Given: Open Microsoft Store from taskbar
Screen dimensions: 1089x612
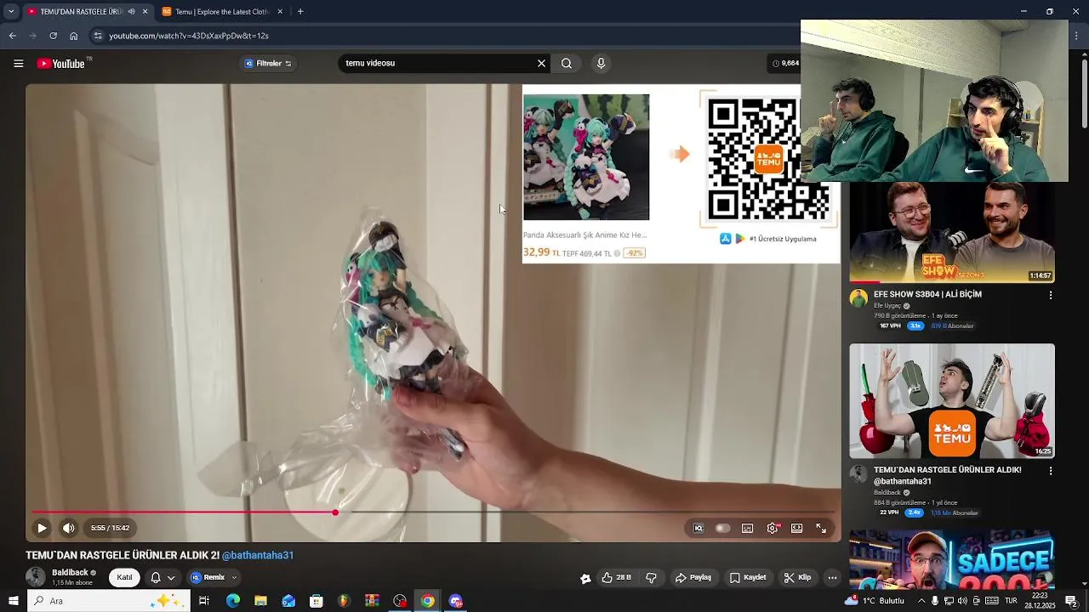Looking at the screenshot, I should point(316,601).
